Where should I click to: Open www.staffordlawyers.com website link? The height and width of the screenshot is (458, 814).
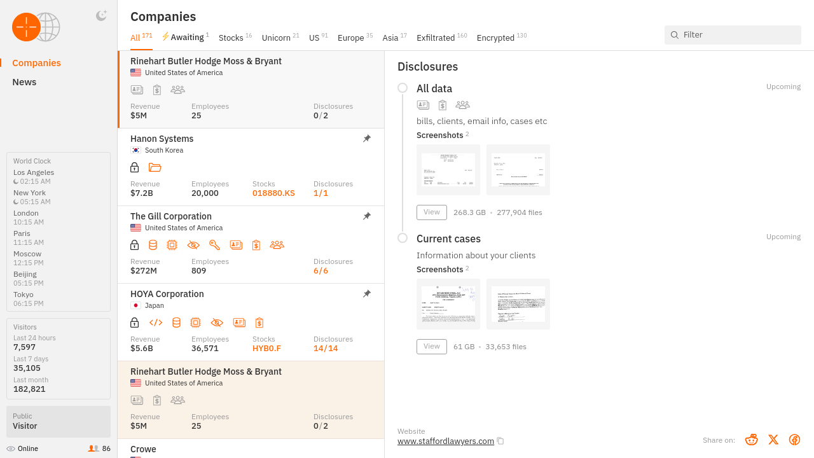(x=445, y=441)
